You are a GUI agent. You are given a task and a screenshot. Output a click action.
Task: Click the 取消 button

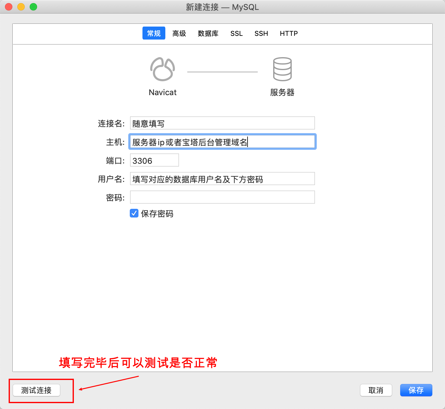[376, 390]
